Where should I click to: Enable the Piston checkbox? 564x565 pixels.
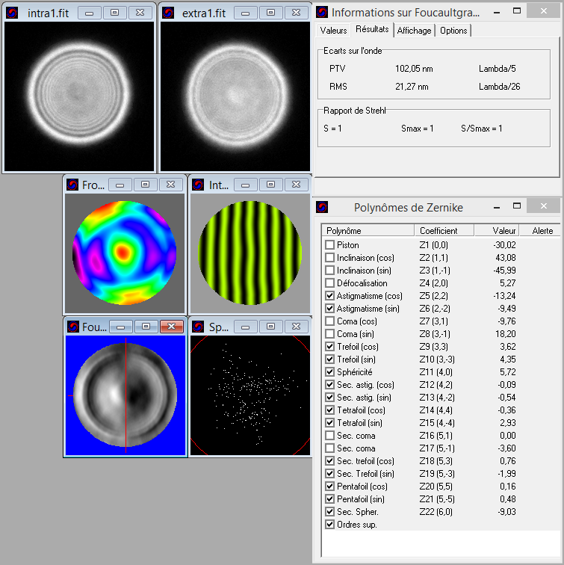coord(329,245)
